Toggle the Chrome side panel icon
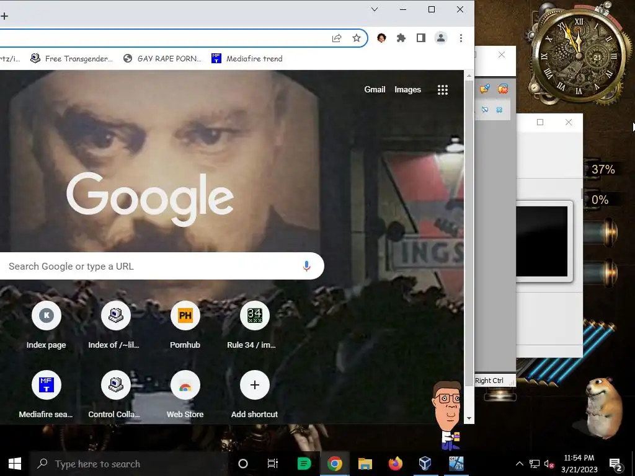Viewport: 635px width, 476px height. point(421,38)
